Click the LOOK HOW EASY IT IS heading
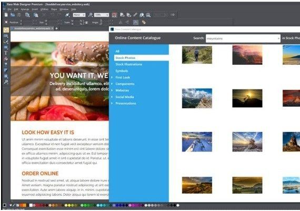Image resolution: width=300 pixels, height=211 pixels. tap(48, 133)
